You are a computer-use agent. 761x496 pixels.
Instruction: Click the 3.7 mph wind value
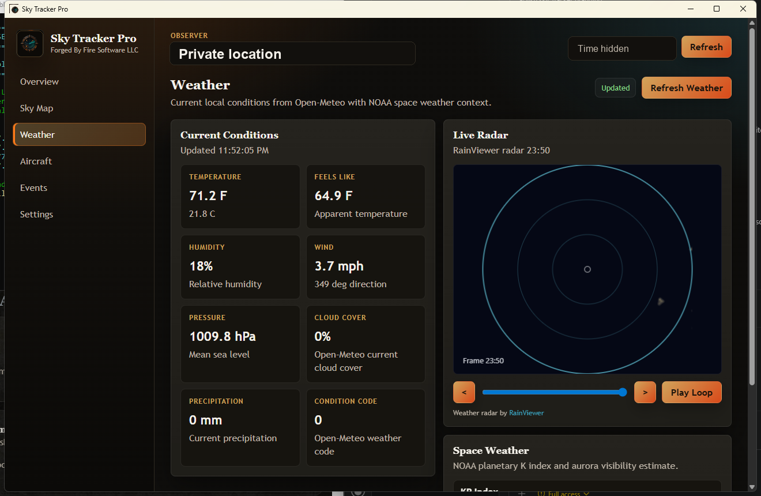click(x=339, y=266)
